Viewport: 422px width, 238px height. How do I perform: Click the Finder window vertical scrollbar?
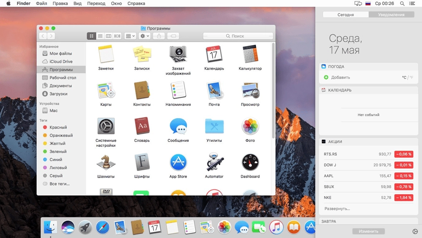273,90
